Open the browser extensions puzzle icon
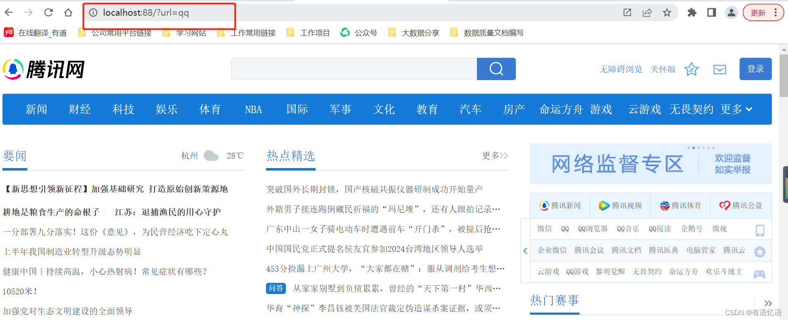 (x=692, y=12)
